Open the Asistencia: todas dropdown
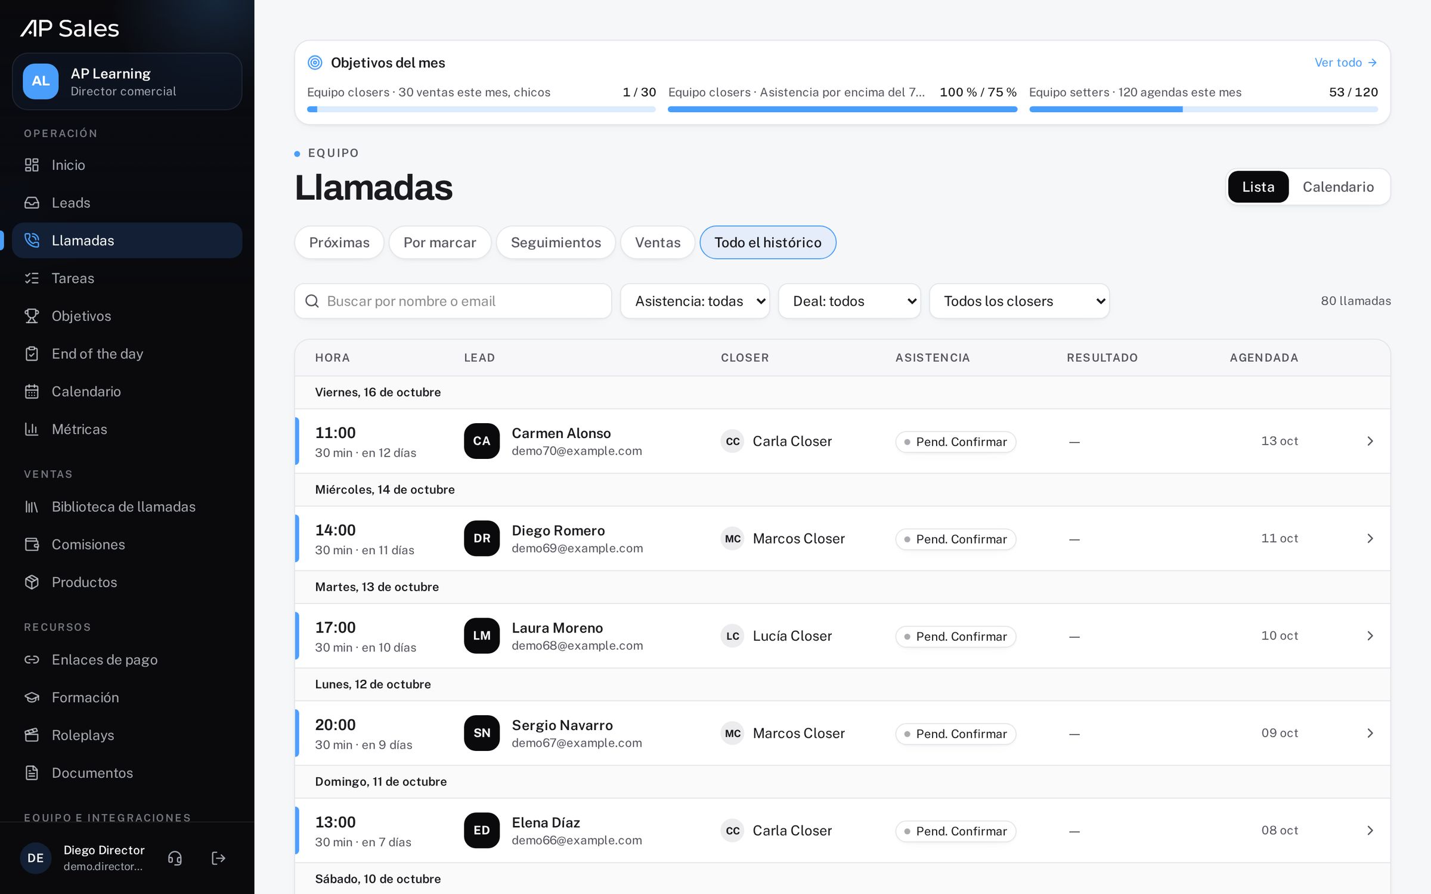The height and width of the screenshot is (894, 1431). [x=695, y=301]
